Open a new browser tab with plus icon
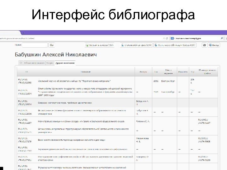Screen dimensions: 227x170 pyautogui.click(x=23, y=33)
